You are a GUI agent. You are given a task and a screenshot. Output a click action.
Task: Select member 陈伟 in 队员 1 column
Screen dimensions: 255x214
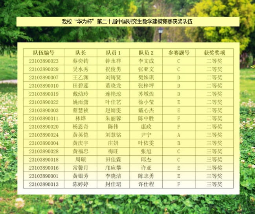tap(113, 127)
